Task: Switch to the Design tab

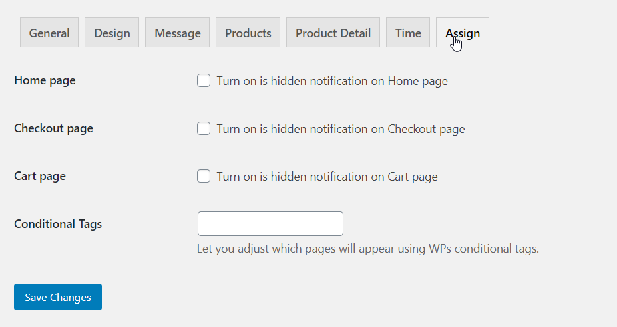Action: [x=112, y=33]
